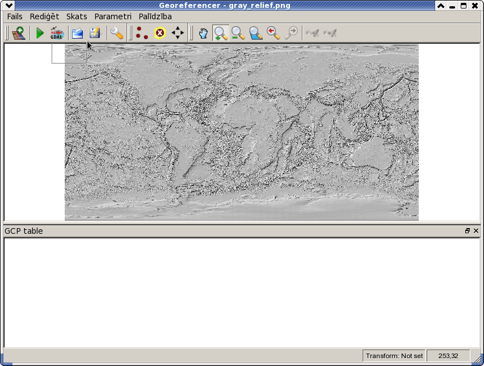484x366 pixels.
Task: Shade the window with up arrow button
Action: 441,6
